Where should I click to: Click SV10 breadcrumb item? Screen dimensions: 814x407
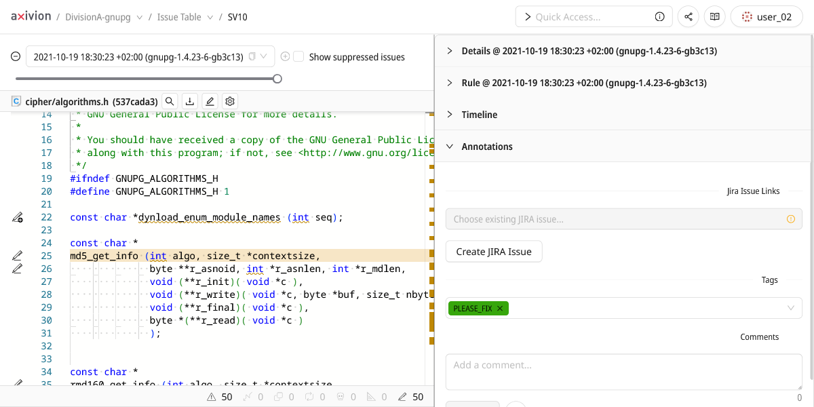237,17
